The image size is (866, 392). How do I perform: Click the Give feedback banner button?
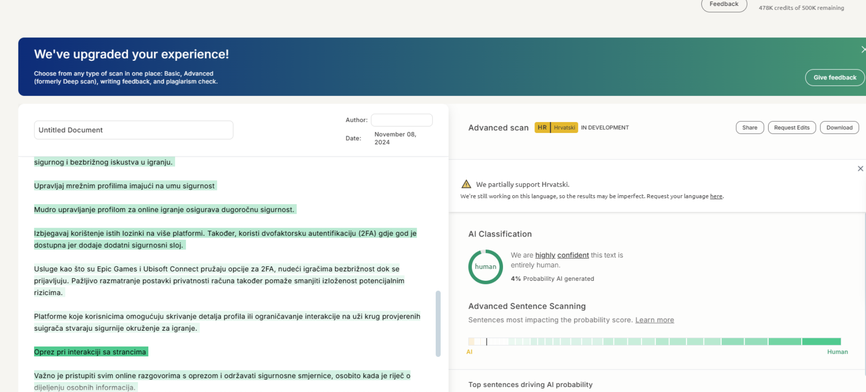(834, 77)
